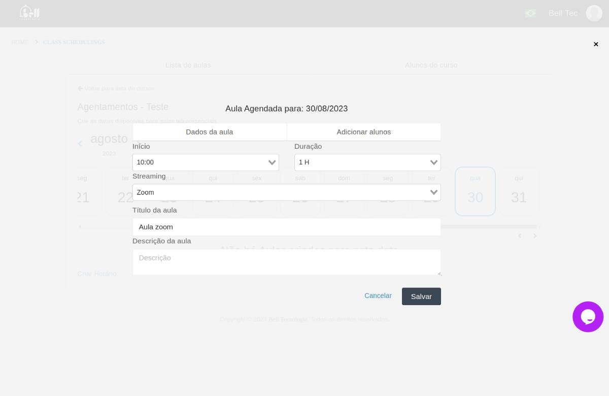The width and height of the screenshot is (609, 396).
Task: Select day 31 in the calendar strip
Action: coord(519,192)
